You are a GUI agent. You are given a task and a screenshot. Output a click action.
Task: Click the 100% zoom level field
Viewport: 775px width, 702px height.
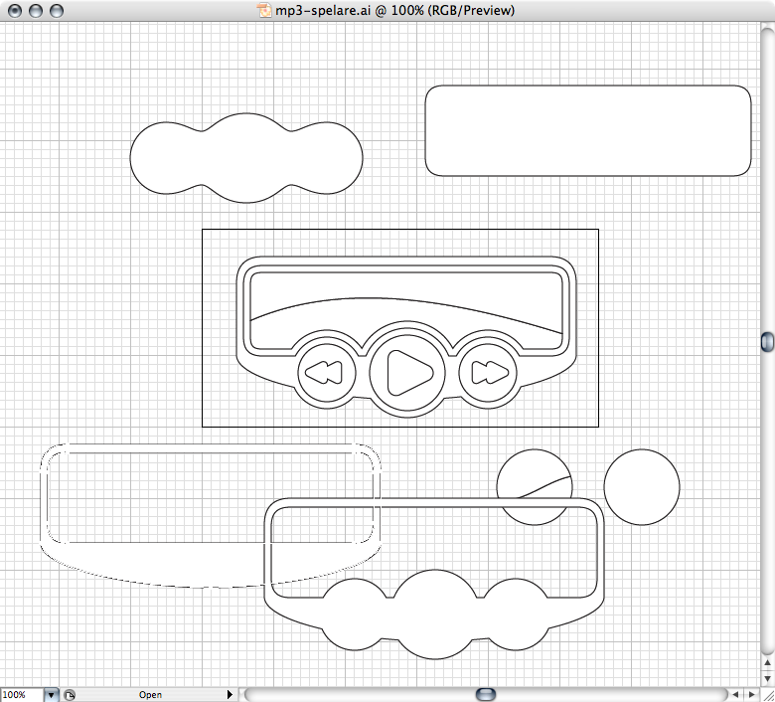pyautogui.click(x=22, y=695)
